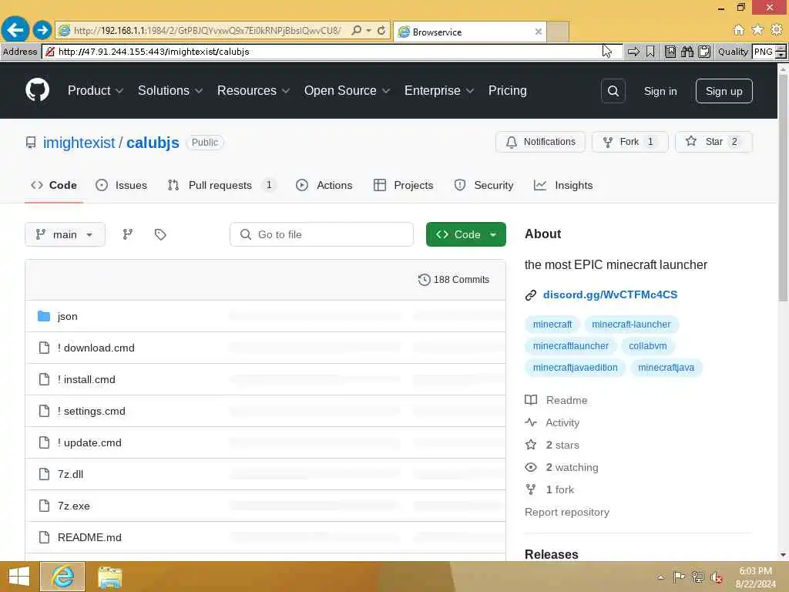Open Internet Explorer from taskbar
This screenshot has height=592, width=789.
point(62,577)
